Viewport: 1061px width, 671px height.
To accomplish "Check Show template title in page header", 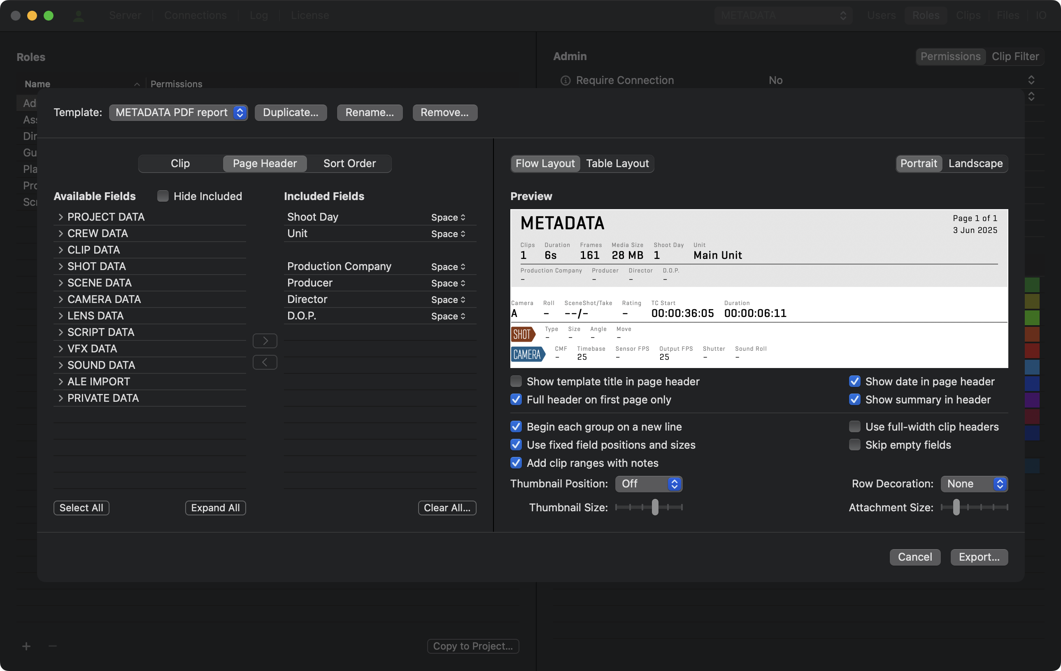I will click(516, 381).
